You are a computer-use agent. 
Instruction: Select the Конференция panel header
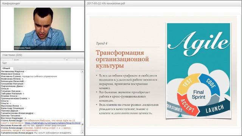[x=42, y=3]
